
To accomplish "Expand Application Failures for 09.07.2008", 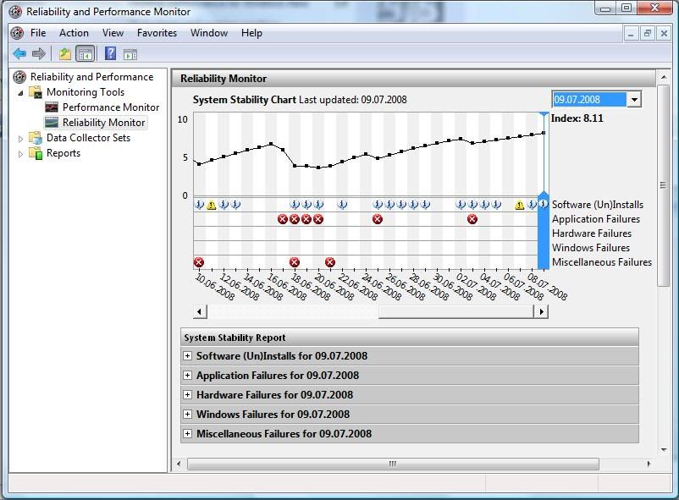I will tap(187, 376).
